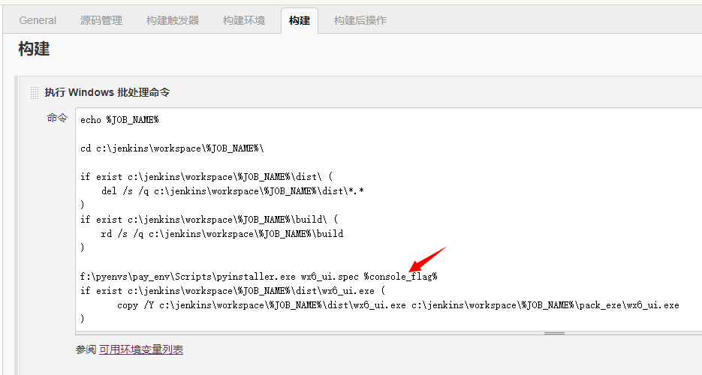The width and height of the screenshot is (702, 375).
Task: Click the active 构建 tab
Action: pyautogui.click(x=300, y=20)
